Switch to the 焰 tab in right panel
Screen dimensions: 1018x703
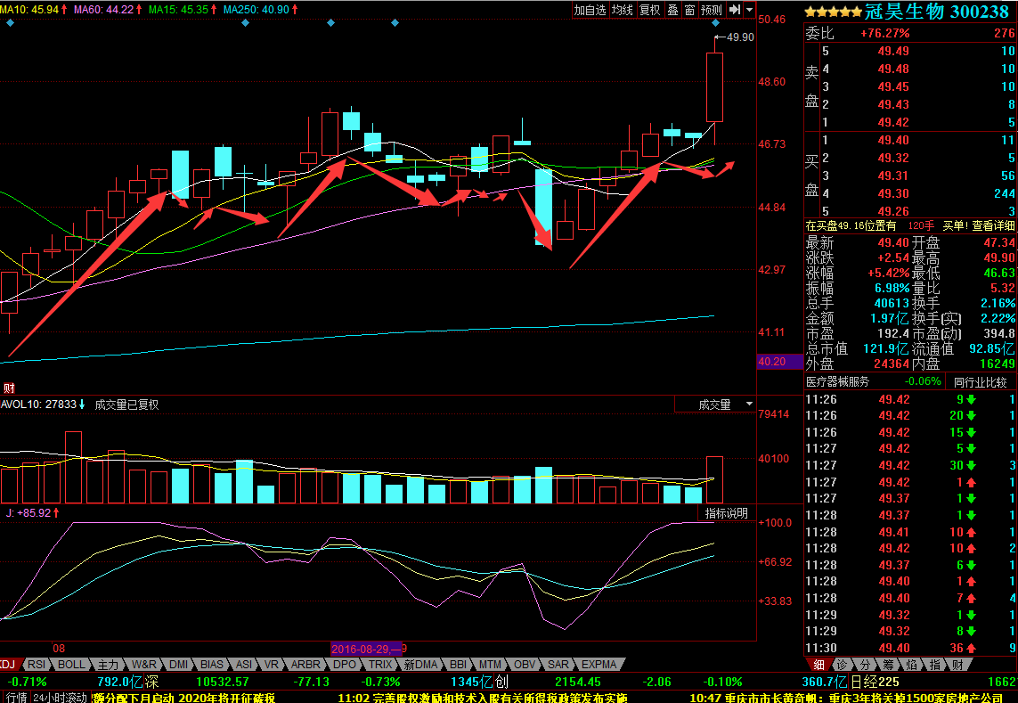click(911, 664)
